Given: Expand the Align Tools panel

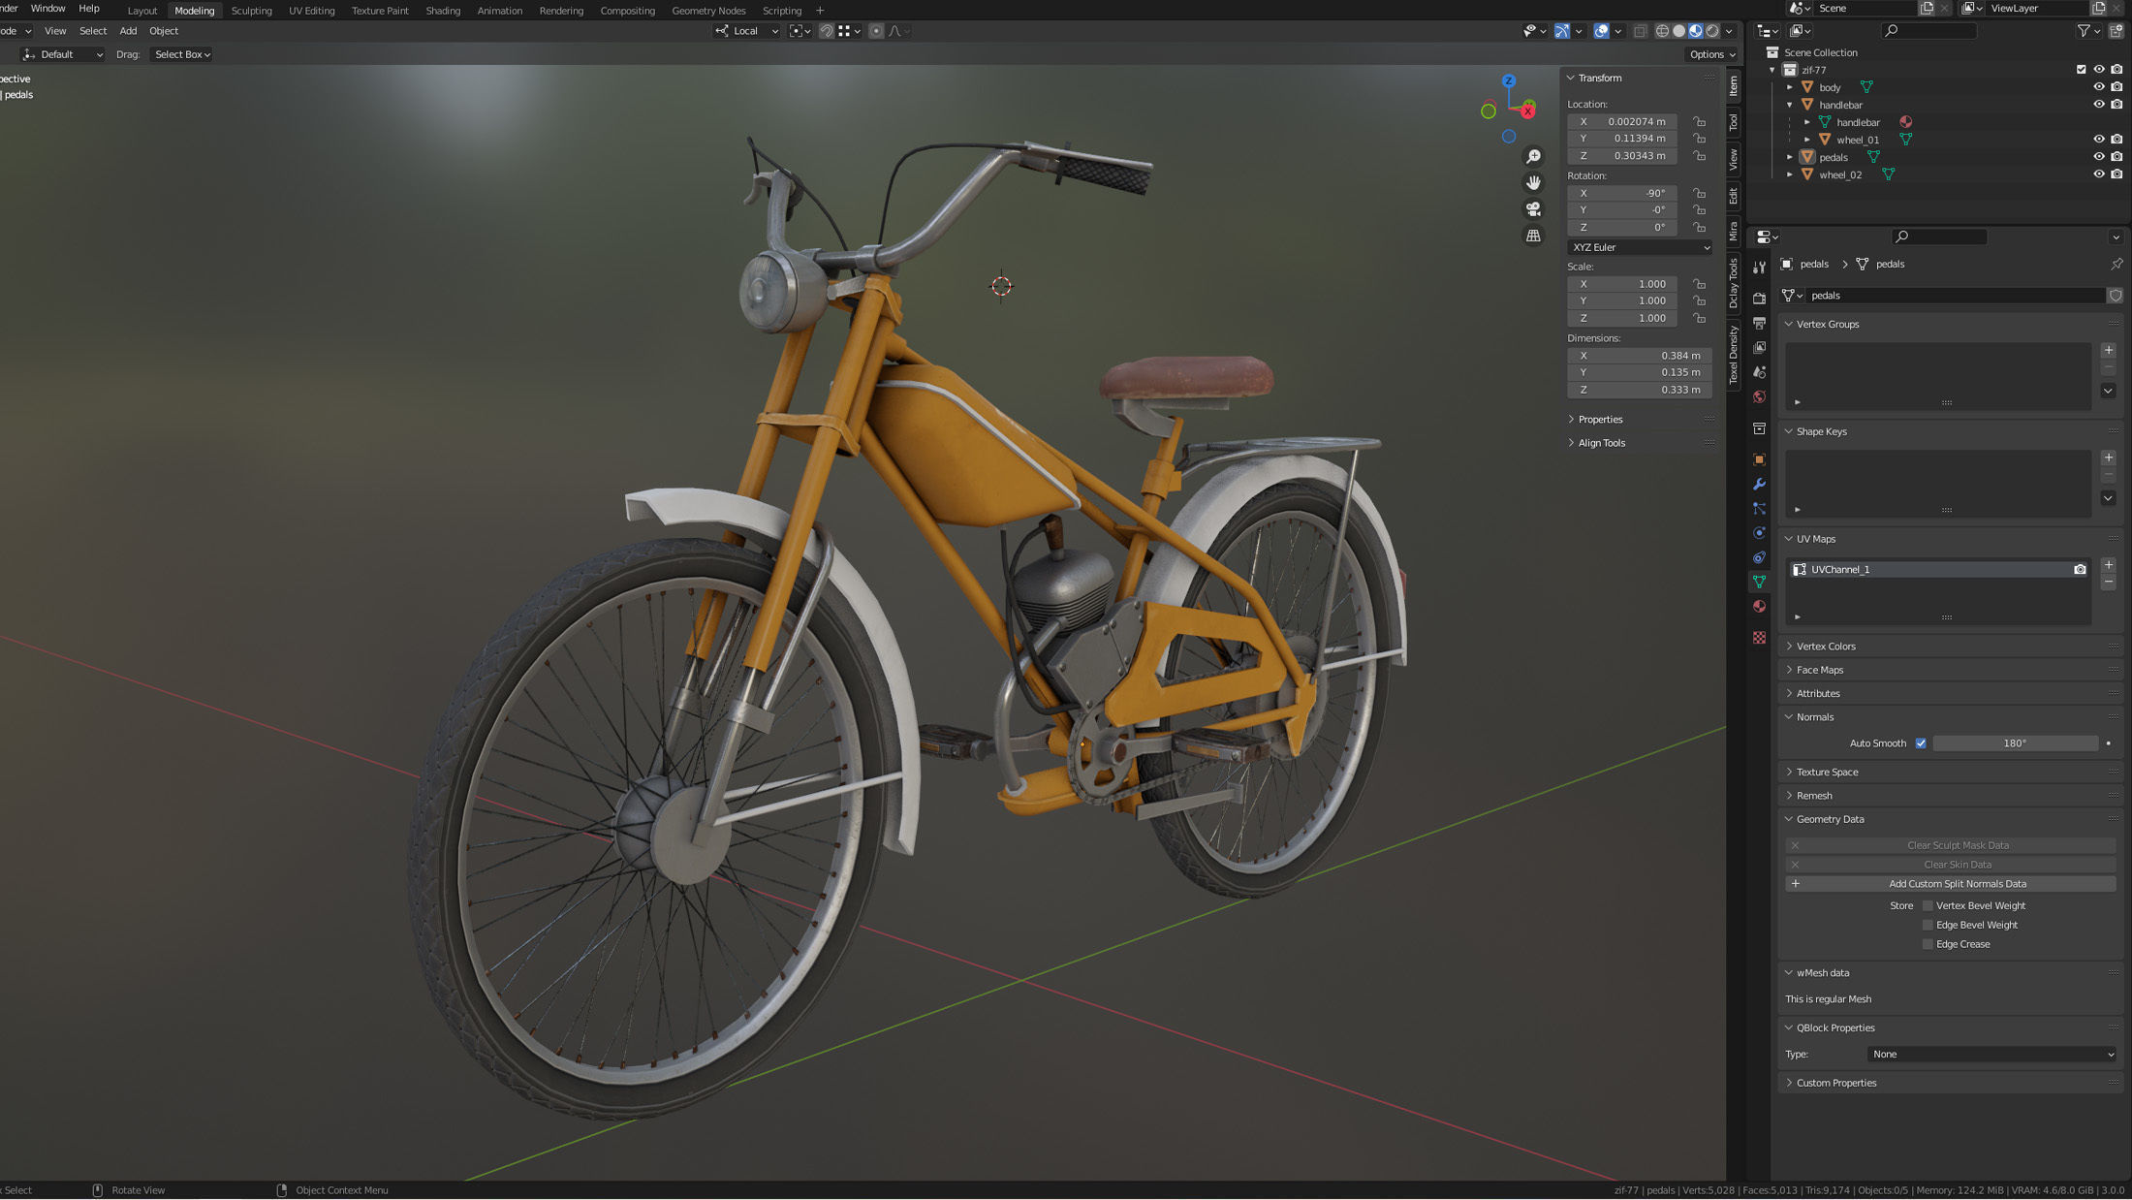Looking at the screenshot, I should tap(1601, 443).
